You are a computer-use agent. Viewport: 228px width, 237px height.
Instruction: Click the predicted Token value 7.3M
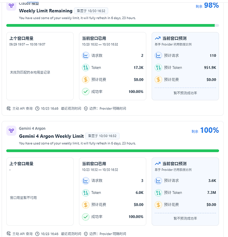pos(212,192)
